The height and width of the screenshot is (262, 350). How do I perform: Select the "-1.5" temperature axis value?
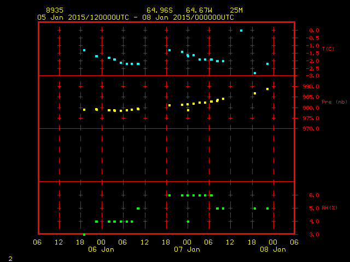point(312,53)
